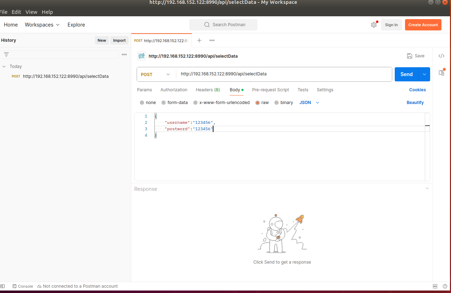
Task: Toggle sidebar icon in status bar
Action: click(2, 286)
